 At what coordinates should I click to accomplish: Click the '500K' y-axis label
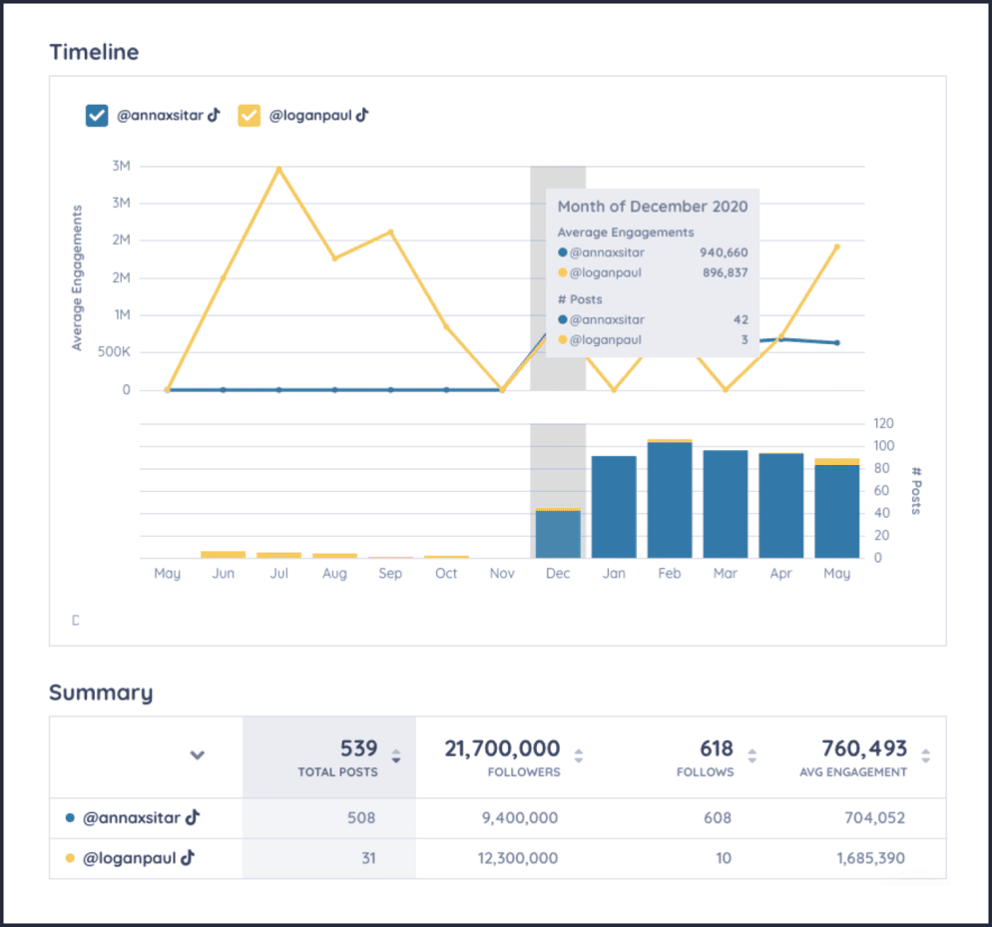tap(114, 352)
